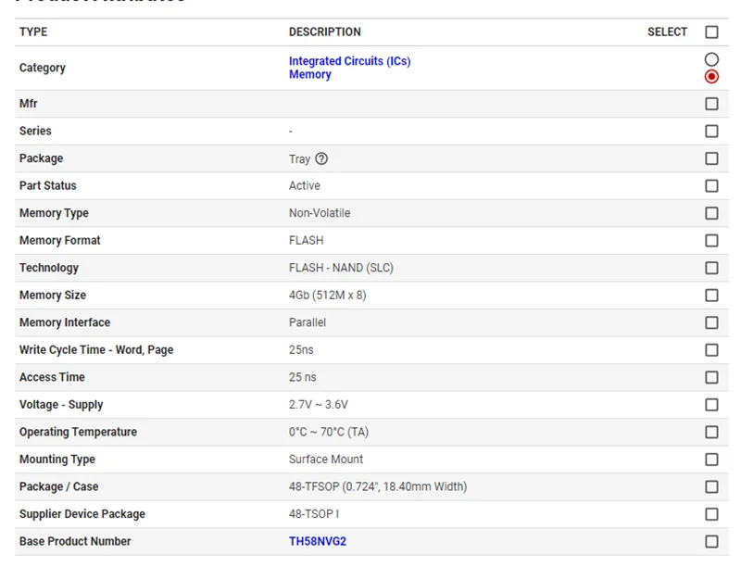
Task: Select the Part Status Active checkbox
Action: point(711,186)
